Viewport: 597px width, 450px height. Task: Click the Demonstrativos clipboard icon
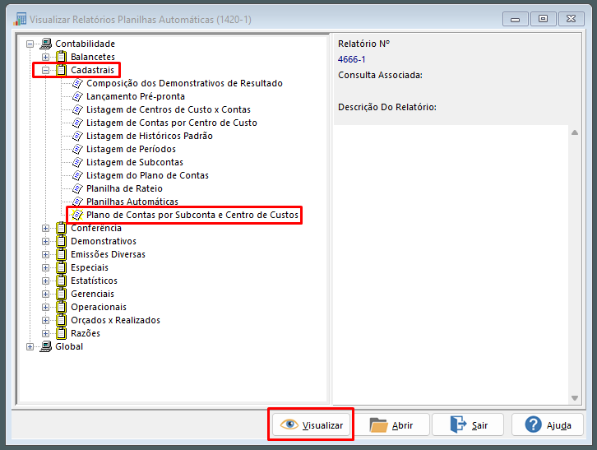pyautogui.click(x=62, y=241)
